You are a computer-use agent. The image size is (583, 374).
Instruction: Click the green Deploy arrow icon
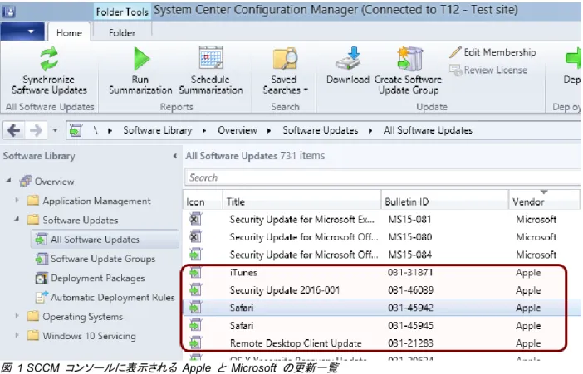[x=573, y=58]
